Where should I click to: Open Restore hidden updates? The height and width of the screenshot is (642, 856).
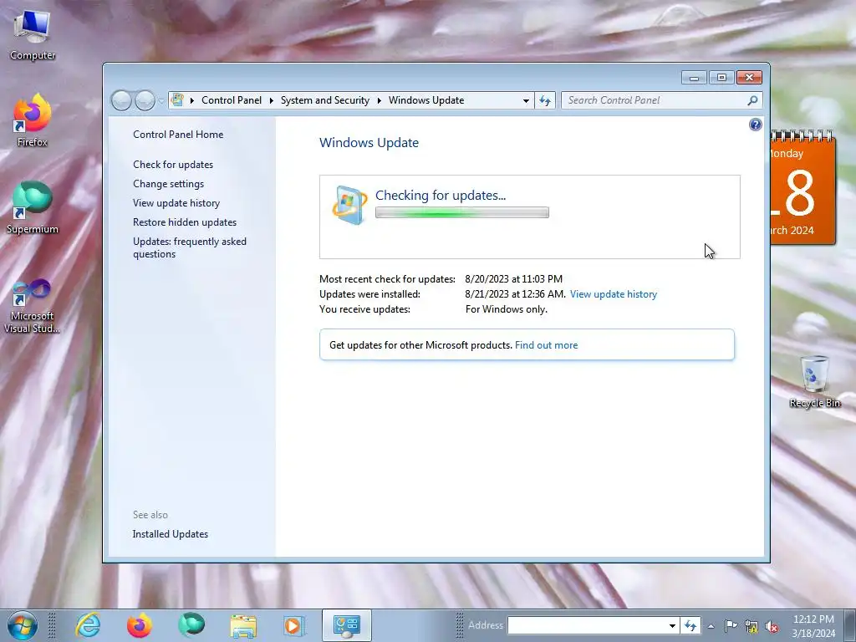point(185,222)
